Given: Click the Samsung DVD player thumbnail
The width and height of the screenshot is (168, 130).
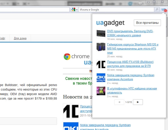Looking at the screenshot, I should 101,34.
